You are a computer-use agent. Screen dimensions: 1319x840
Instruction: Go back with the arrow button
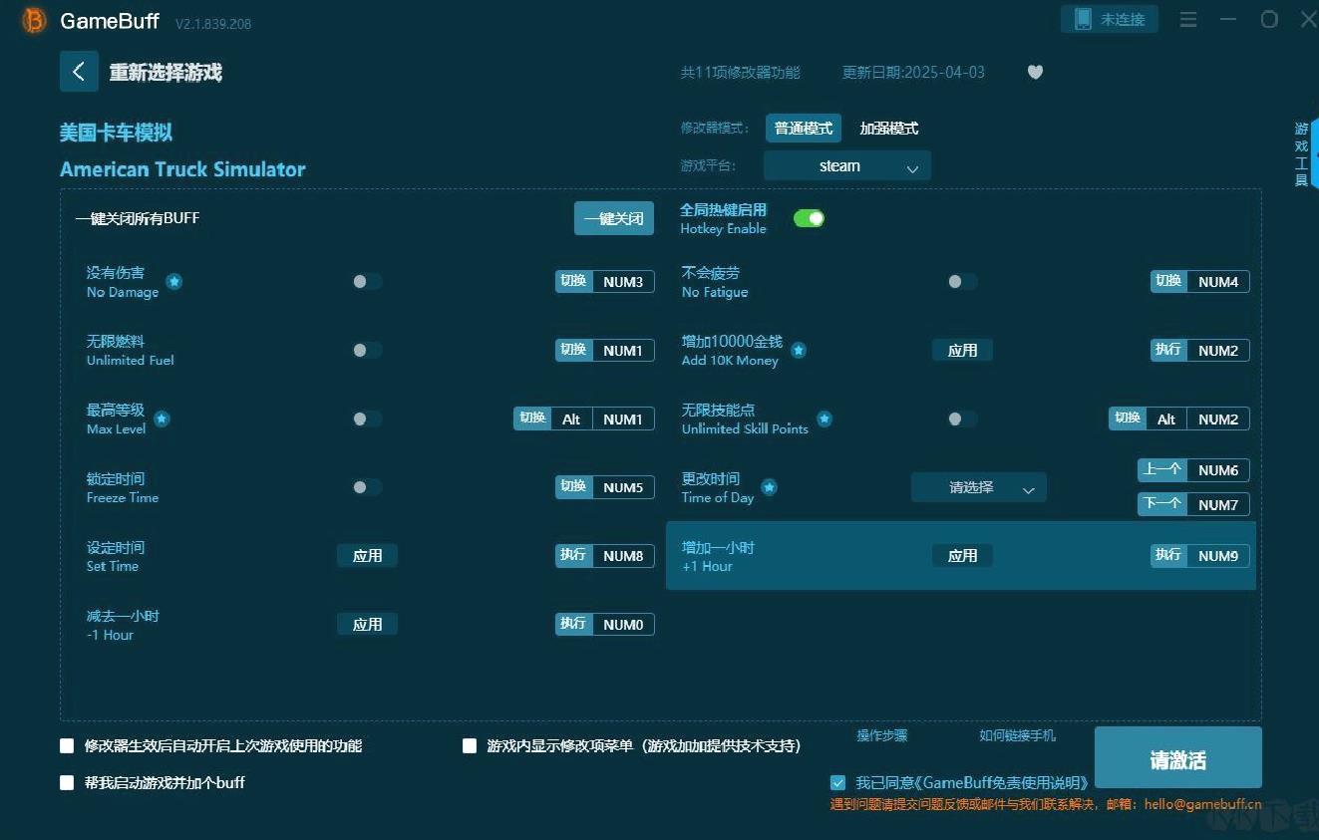pyautogui.click(x=79, y=72)
